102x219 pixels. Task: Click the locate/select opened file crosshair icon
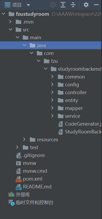click(x=53, y=5)
